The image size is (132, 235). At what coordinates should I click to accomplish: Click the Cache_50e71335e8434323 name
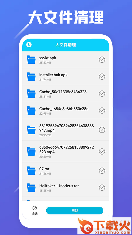(63, 92)
